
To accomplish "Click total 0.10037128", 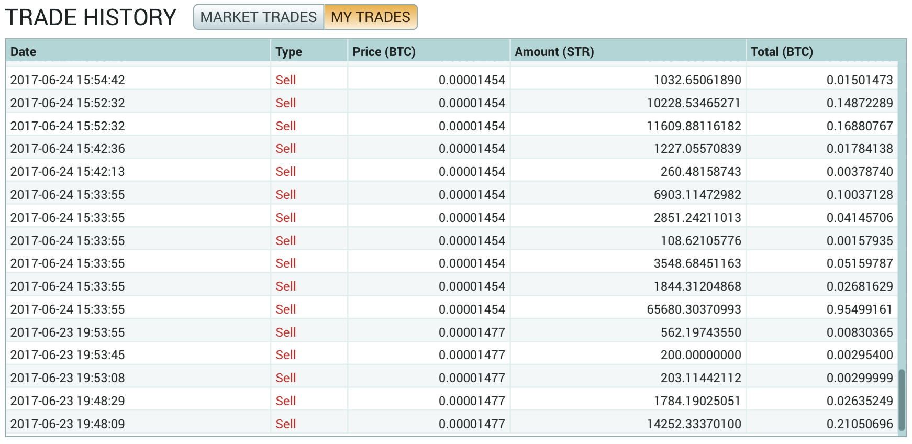I will tap(860, 195).
